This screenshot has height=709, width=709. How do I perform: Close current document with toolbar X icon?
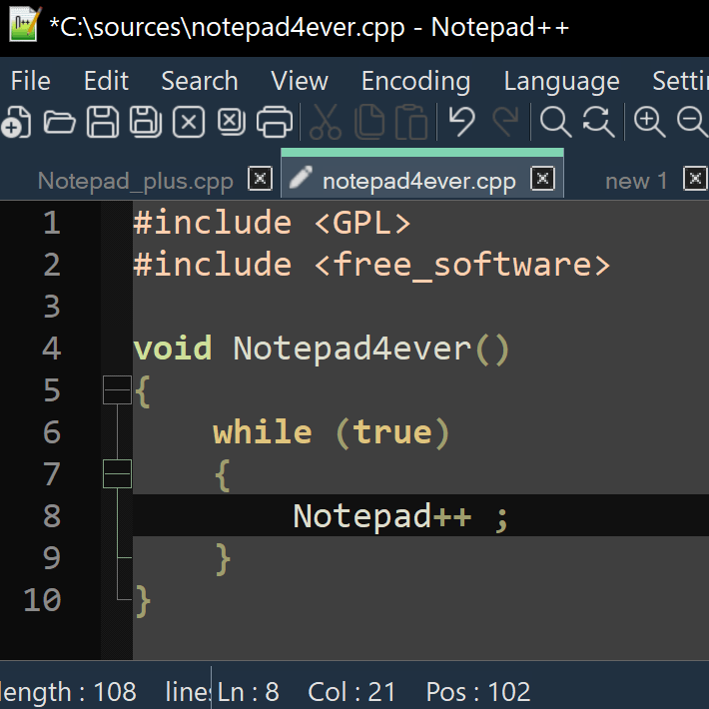(189, 122)
